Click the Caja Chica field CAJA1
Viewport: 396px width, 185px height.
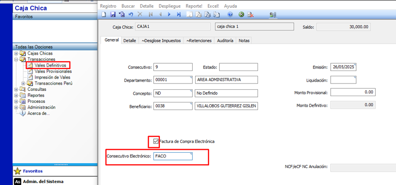[173, 27]
